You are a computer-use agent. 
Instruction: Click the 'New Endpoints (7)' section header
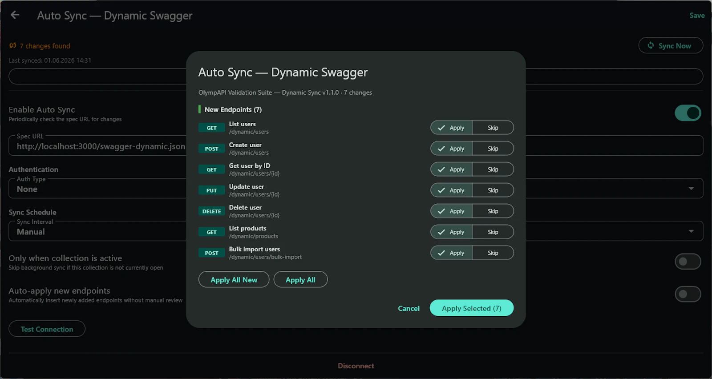pyautogui.click(x=233, y=109)
